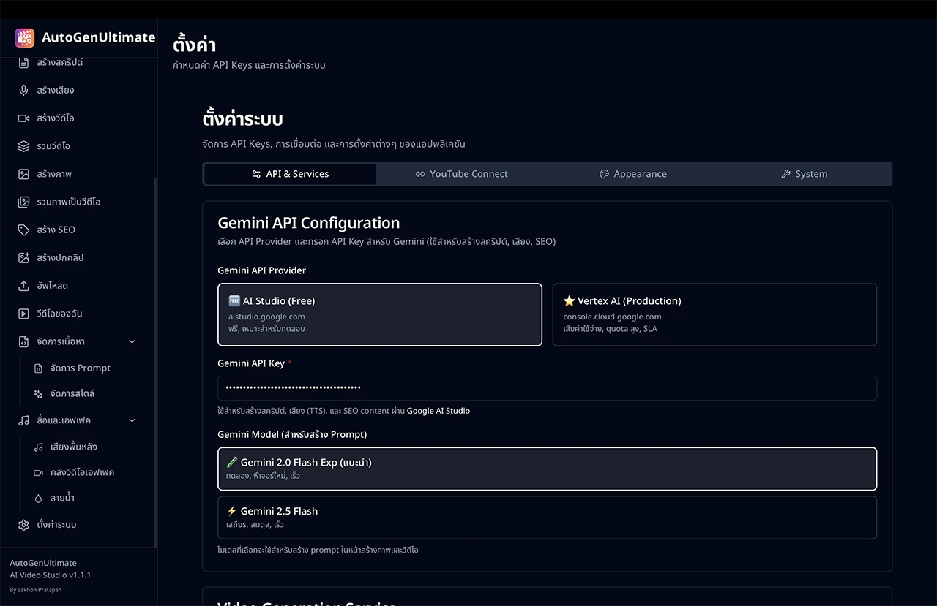Click the AutoGenUltimate logo icon
The width and height of the screenshot is (937, 606).
coord(24,38)
